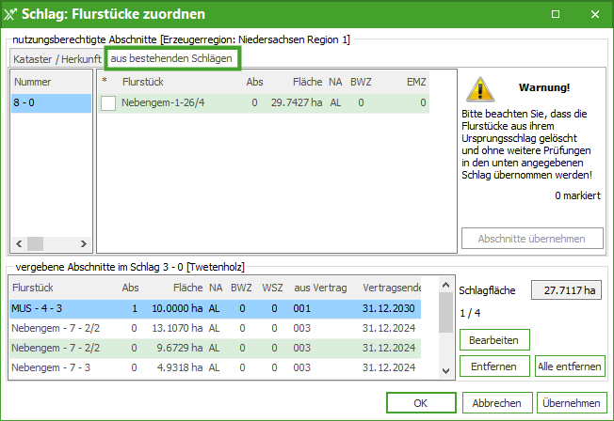The image size is (614, 421).
Task: Click the Schlagfläche value field
Action: point(567,290)
